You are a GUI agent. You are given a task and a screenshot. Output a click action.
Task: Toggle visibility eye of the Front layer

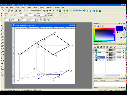(107, 55)
